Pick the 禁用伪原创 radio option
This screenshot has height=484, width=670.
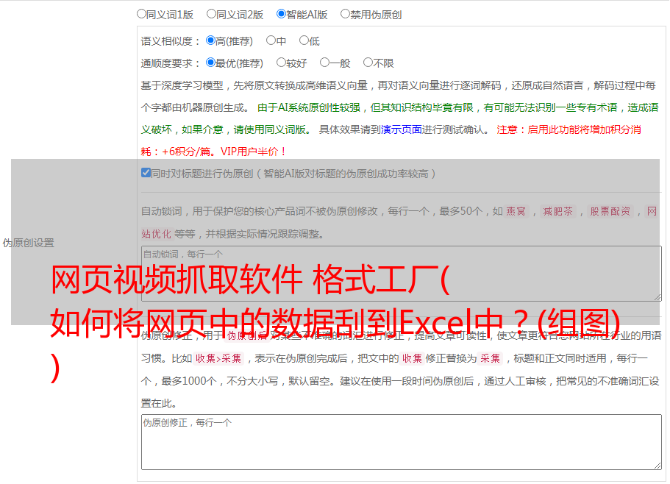pyautogui.click(x=345, y=13)
